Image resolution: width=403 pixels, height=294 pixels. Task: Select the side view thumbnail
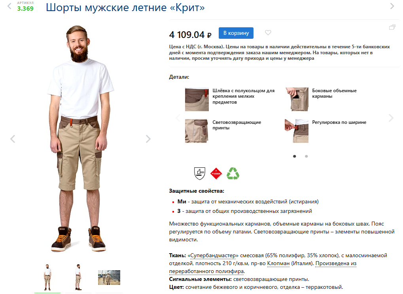(x=78, y=277)
